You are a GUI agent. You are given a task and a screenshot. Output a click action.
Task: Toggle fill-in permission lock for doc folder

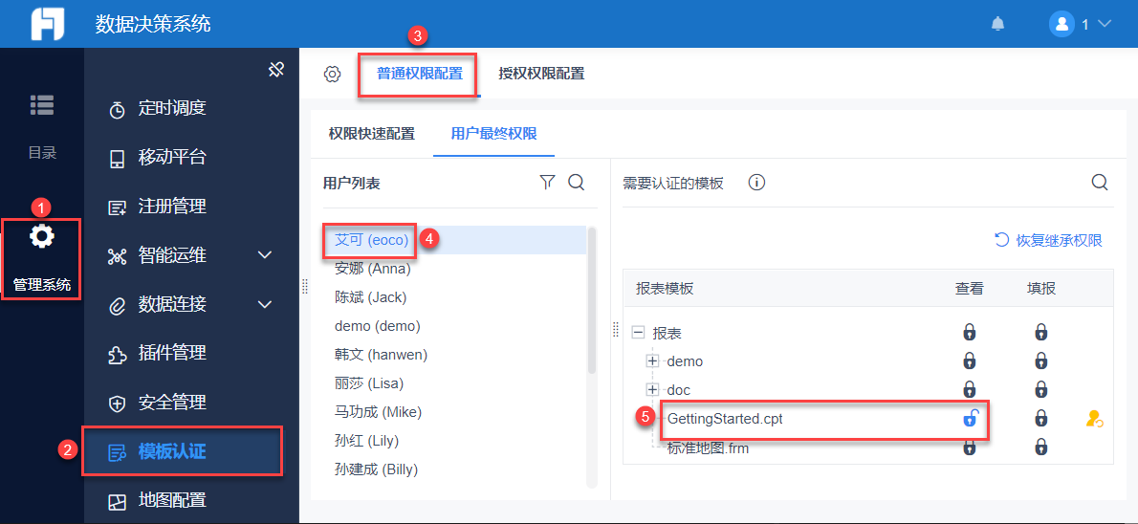pos(1041,390)
